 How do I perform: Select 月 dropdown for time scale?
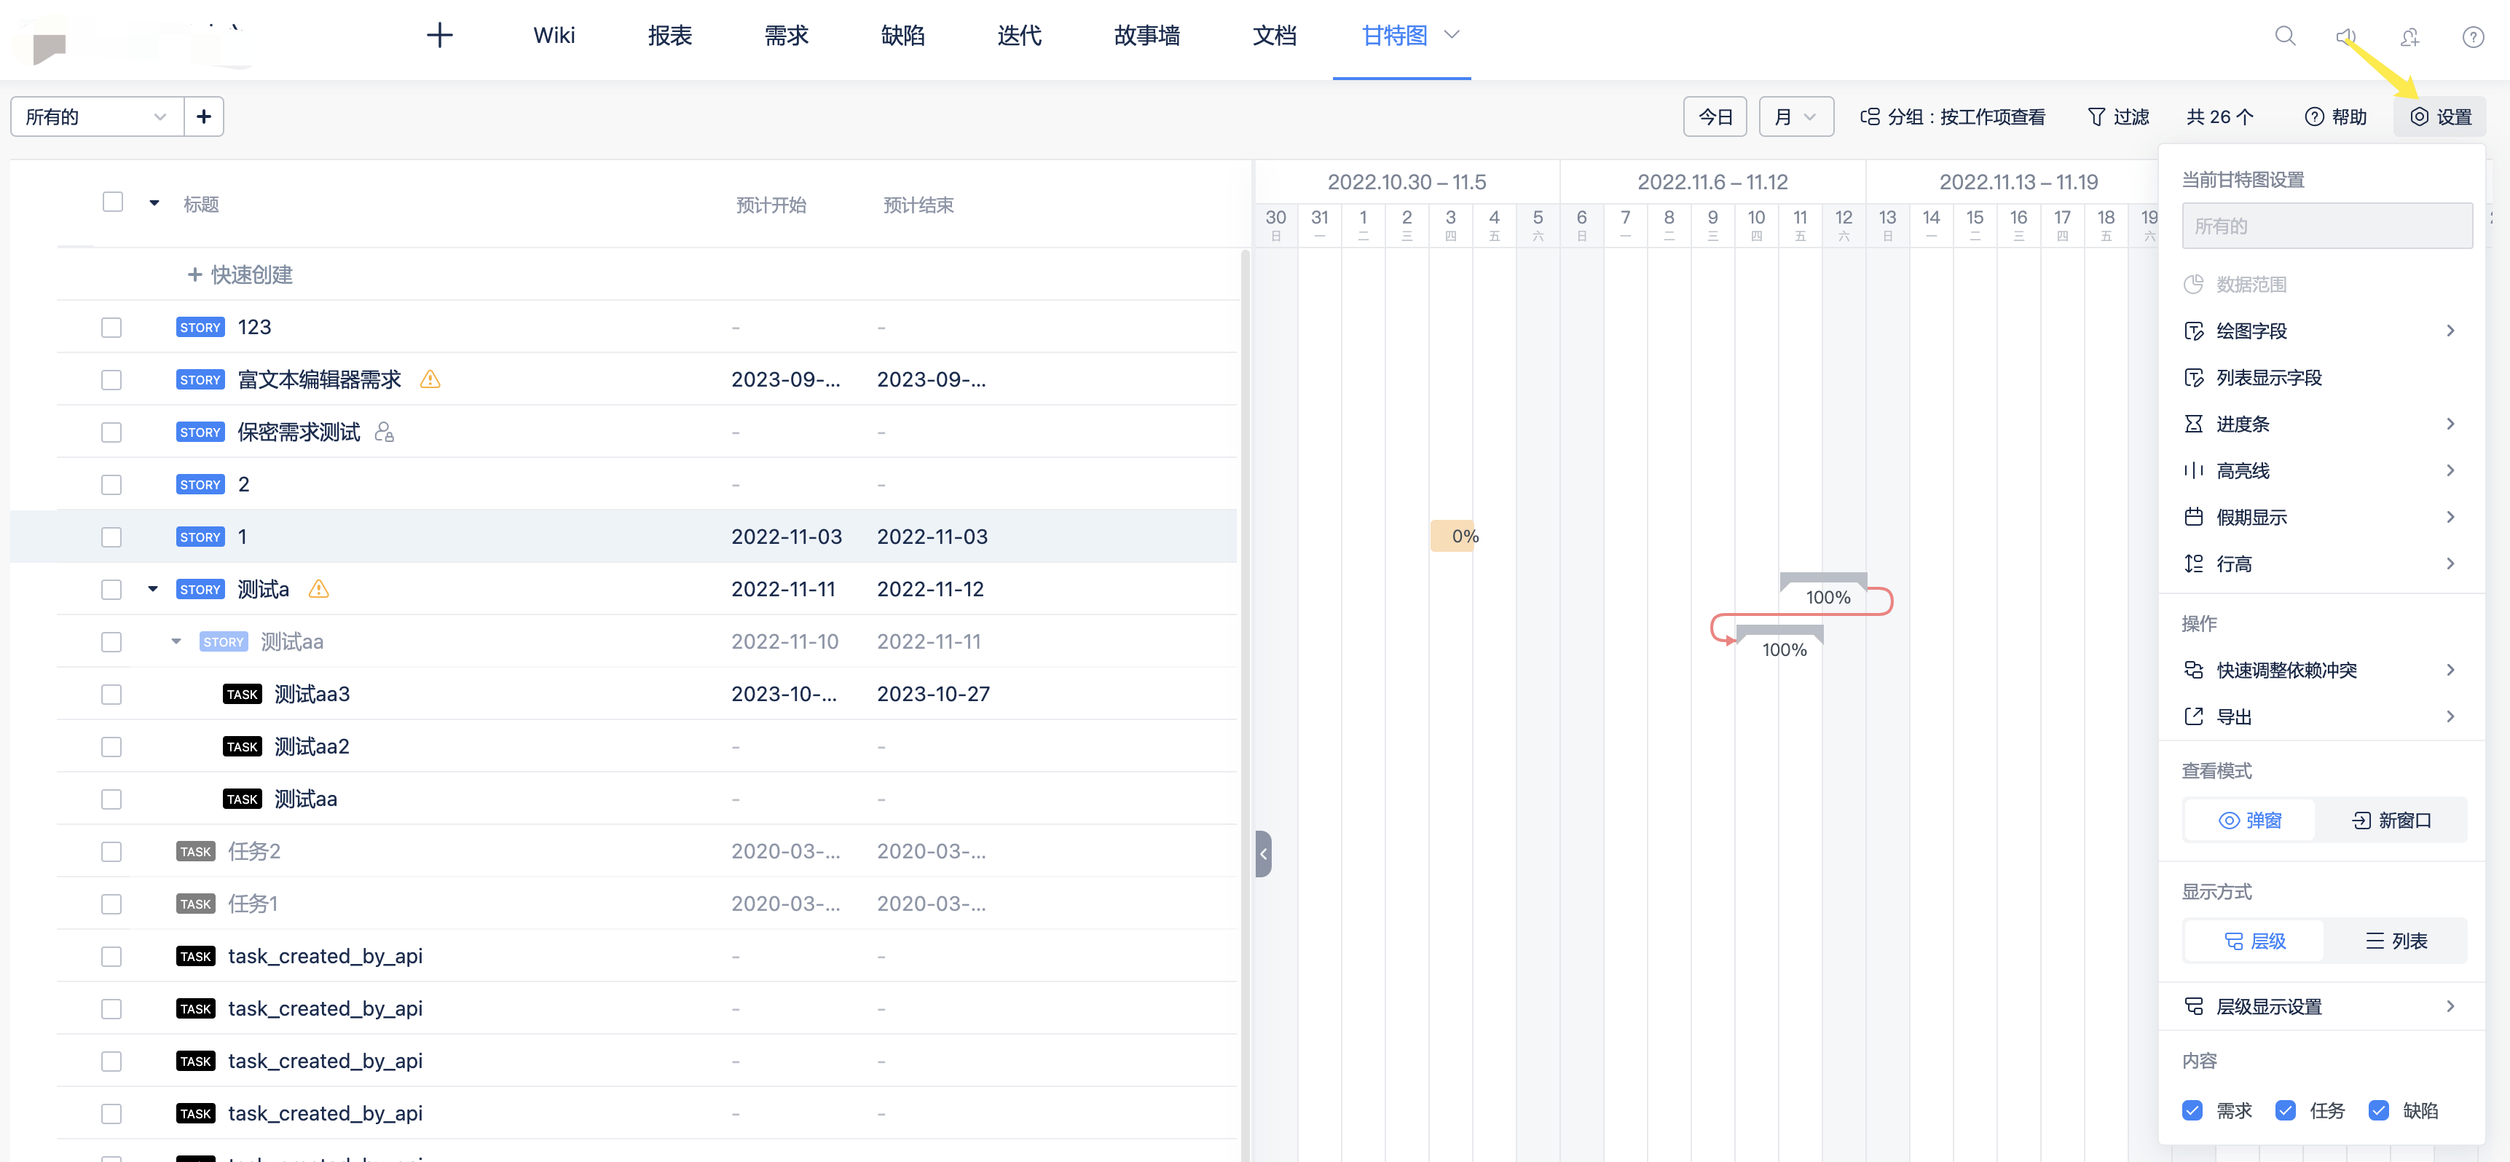tap(1793, 115)
